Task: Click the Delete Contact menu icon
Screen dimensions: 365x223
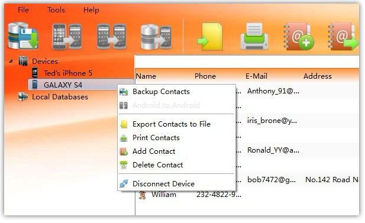Action: tap(124, 165)
